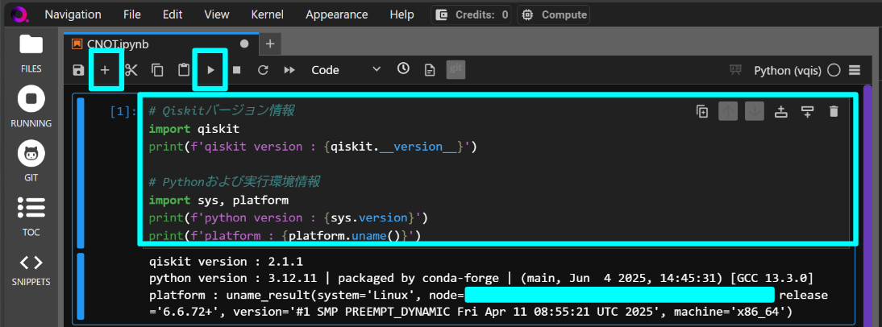Open a new launcher tab with plus
The height and width of the screenshot is (327, 882).
(270, 43)
